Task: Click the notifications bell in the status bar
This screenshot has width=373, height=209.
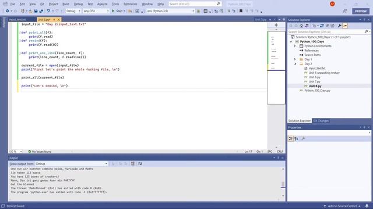Action: 367,206
